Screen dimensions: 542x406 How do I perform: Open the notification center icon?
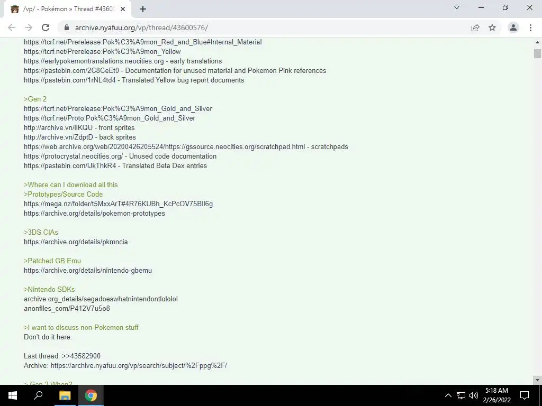[x=525, y=395]
